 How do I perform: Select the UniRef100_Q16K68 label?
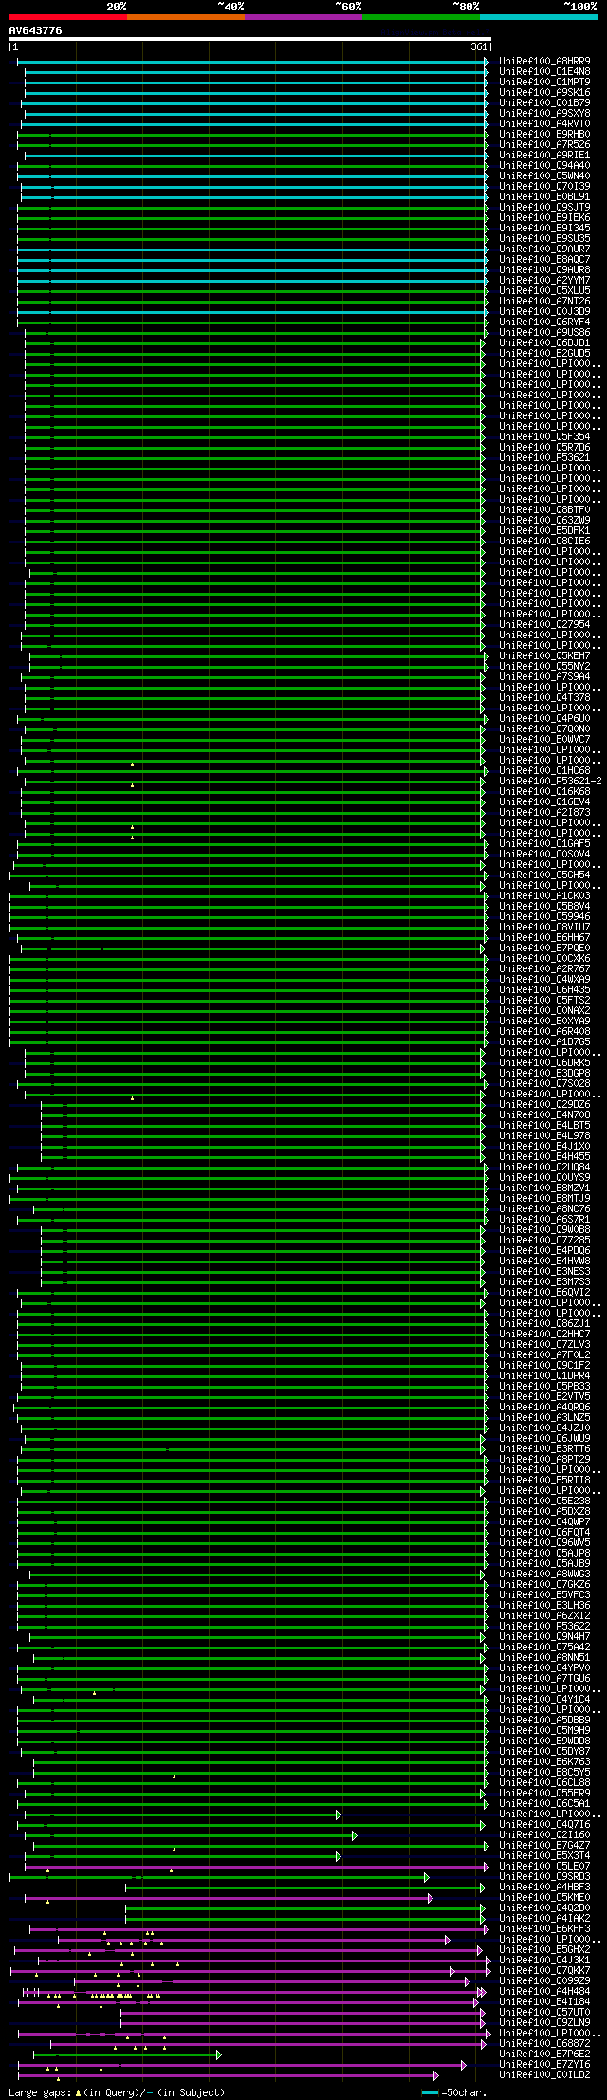544,792
